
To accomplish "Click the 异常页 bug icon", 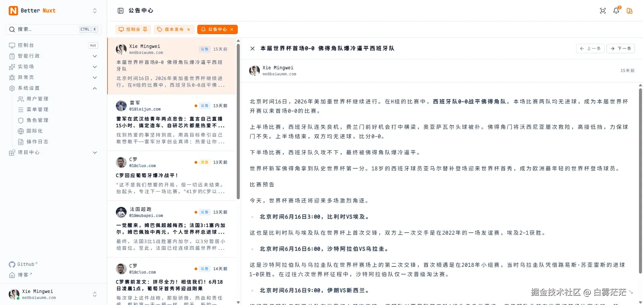I will click(12, 77).
